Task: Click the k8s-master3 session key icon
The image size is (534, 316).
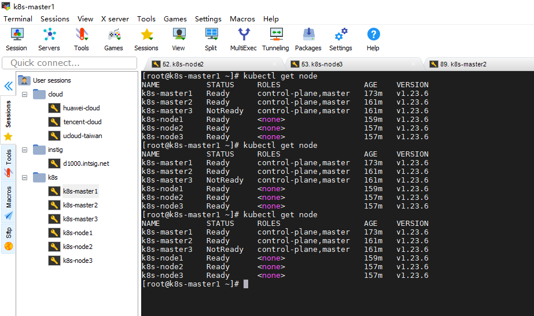Action: click(x=54, y=219)
